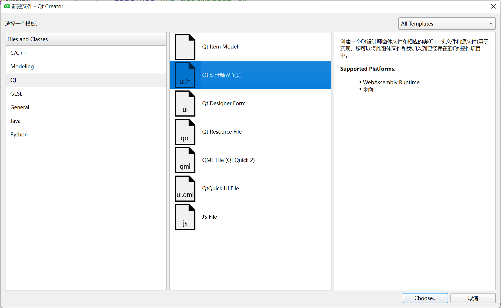Image resolution: width=501 pixels, height=308 pixels.
Task: Select the Modeling category
Action: point(86,67)
